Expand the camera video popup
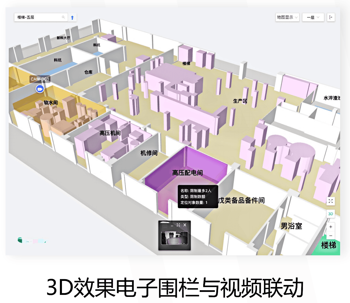The width and height of the screenshot is (350, 303). point(178,225)
